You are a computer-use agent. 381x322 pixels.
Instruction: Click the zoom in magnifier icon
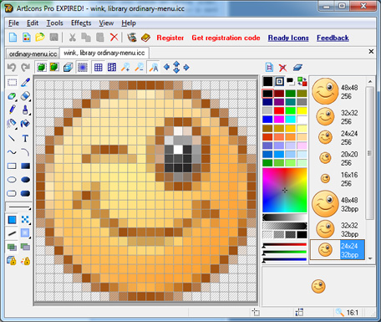(x=125, y=67)
